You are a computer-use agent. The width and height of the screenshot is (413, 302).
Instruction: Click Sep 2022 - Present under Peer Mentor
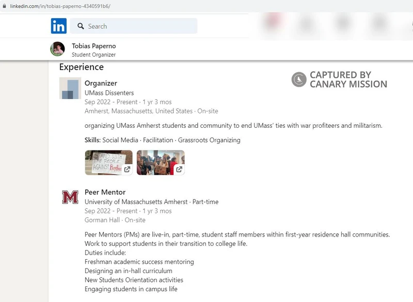111,211
